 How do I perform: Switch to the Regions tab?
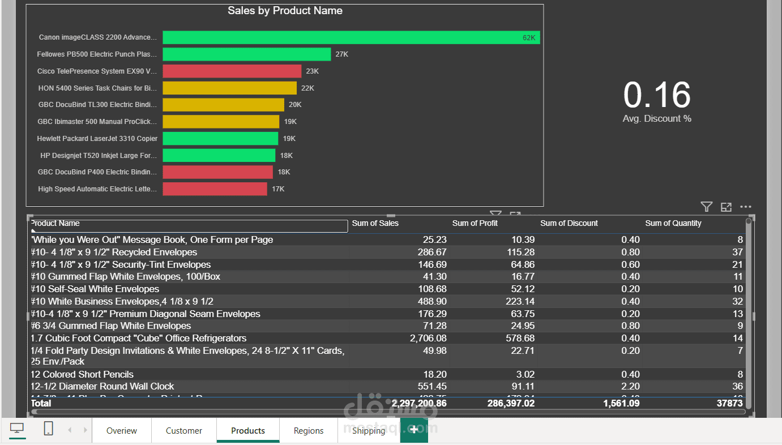(x=309, y=430)
